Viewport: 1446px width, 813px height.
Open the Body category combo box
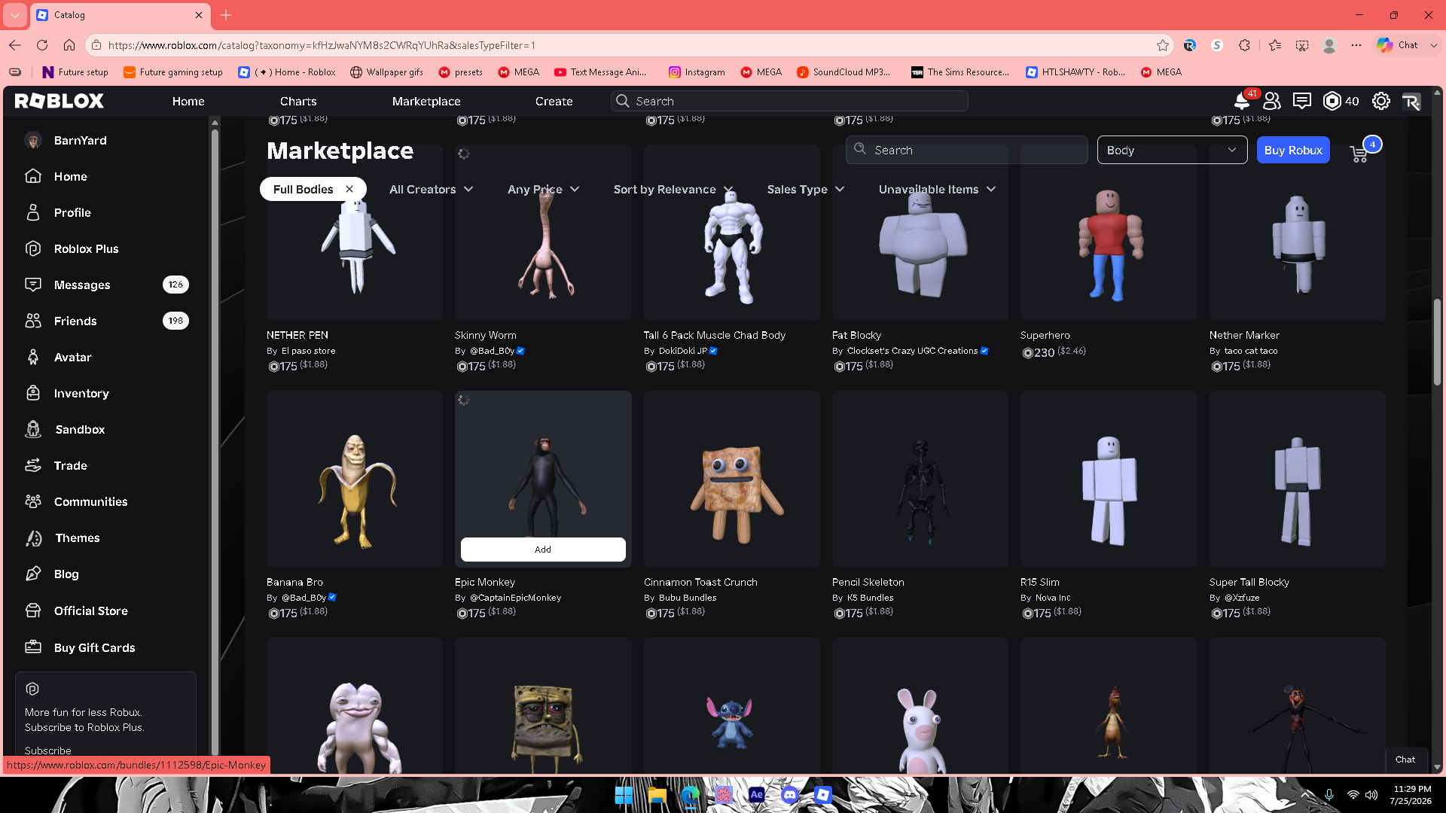[x=1172, y=150]
